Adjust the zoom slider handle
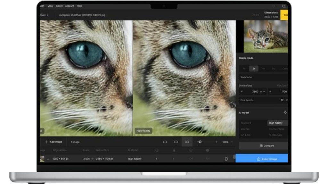 [200, 142]
